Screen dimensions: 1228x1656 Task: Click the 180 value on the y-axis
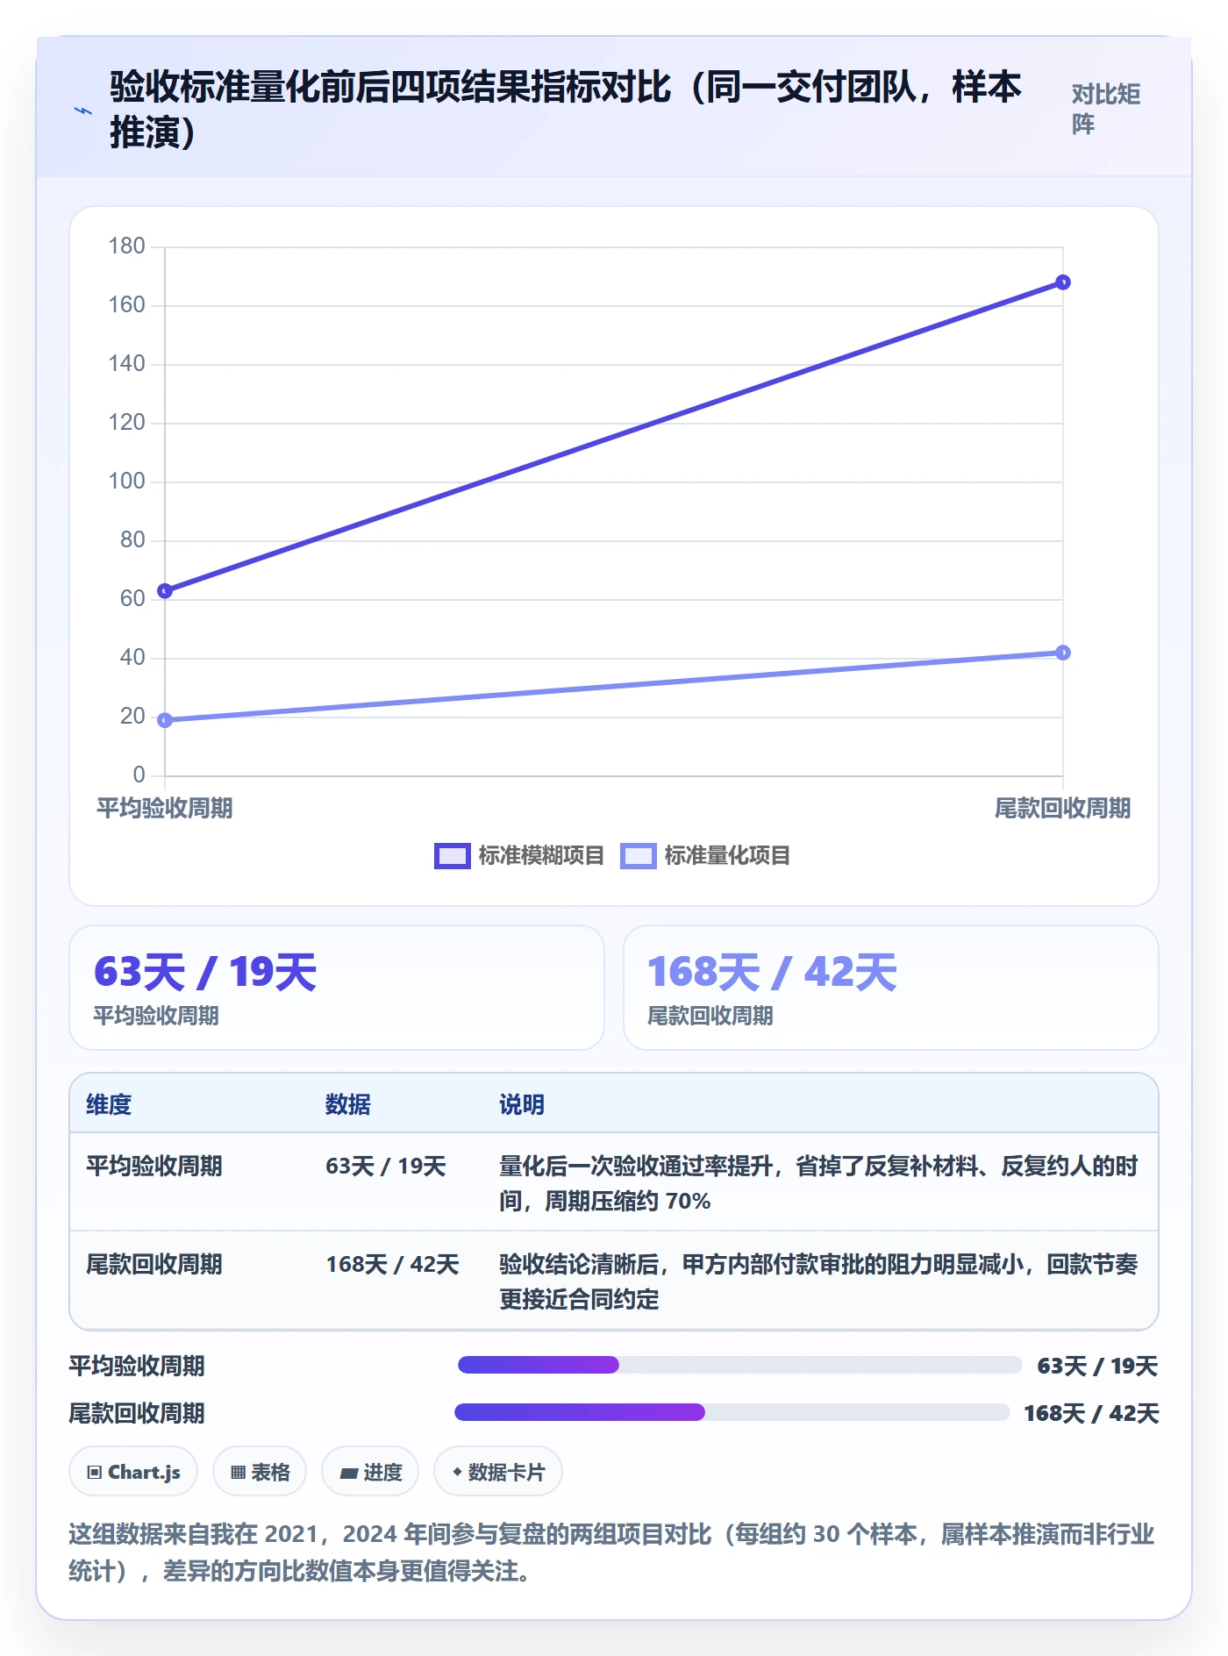coord(126,246)
